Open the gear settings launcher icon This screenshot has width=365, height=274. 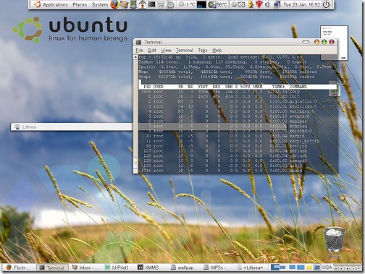click(x=170, y=4)
